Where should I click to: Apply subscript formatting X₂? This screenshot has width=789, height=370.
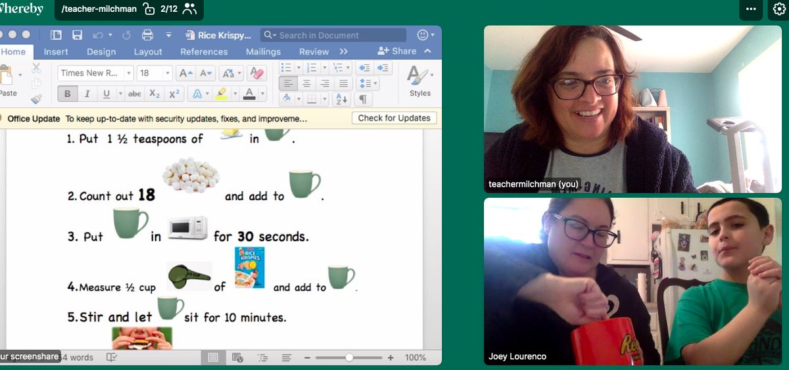pos(155,94)
